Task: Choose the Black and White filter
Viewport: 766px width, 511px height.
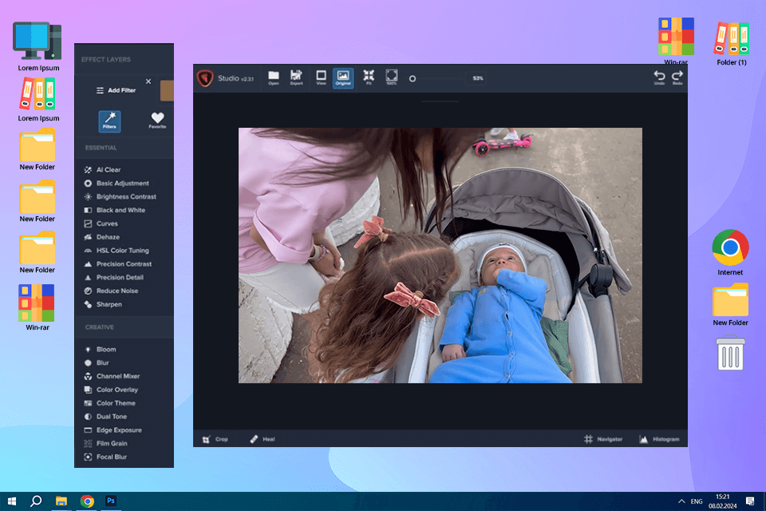Action: (115, 210)
